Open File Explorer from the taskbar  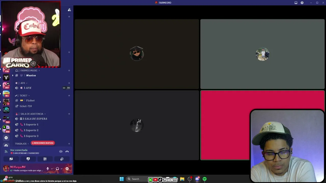tap(182, 179)
